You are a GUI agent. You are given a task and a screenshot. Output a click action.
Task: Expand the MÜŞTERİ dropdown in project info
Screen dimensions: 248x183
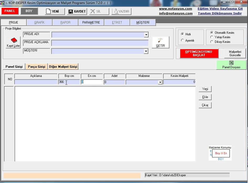(146, 51)
